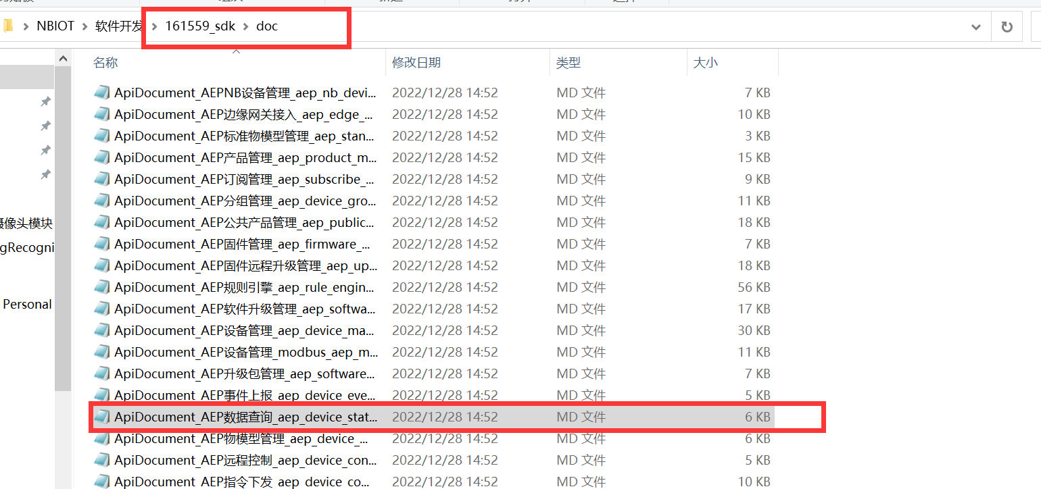
Task: Expand the chevron after 161559_sdk in breadcrumb
Action: coord(246,26)
